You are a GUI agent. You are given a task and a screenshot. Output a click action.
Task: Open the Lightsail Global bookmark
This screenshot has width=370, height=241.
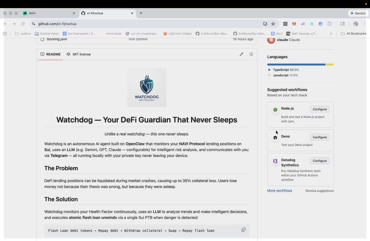click(x=177, y=33)
